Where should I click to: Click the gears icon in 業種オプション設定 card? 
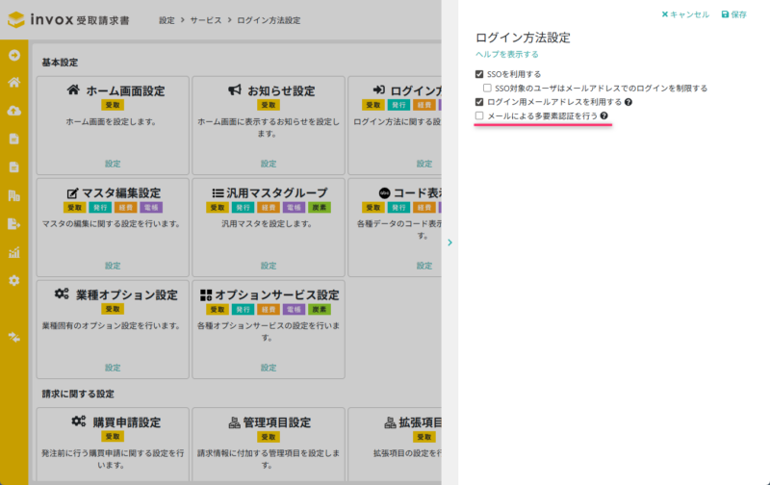[x=62, y=294]
